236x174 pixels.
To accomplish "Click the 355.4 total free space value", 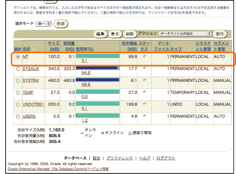I will (54, 141).
